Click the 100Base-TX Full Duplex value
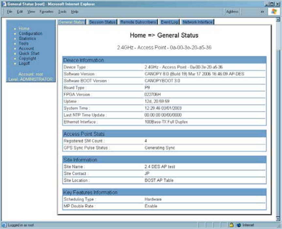Viewport: 282px width, 229px height. coord(166,122)
